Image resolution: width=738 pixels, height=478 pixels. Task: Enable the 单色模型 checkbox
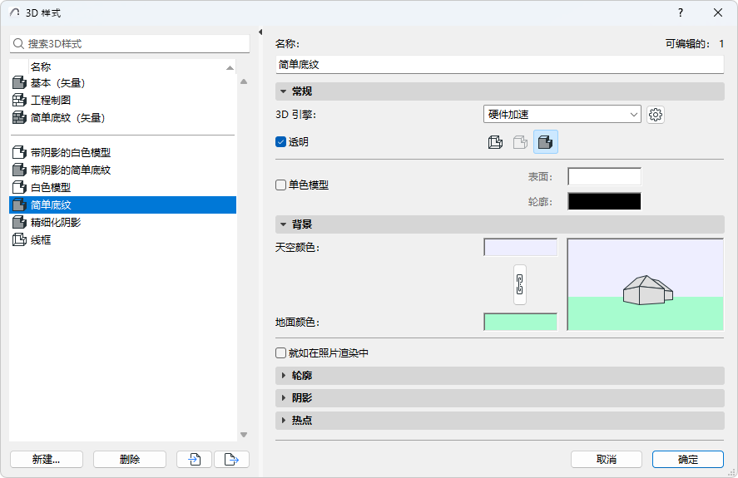(x=280, y=185)
